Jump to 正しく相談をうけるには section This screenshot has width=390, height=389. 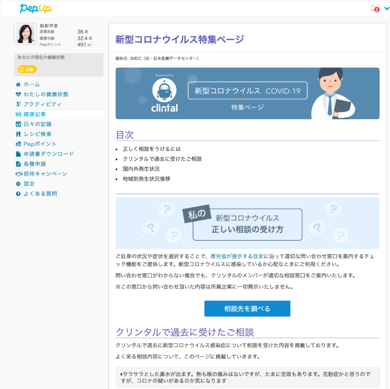151,149
